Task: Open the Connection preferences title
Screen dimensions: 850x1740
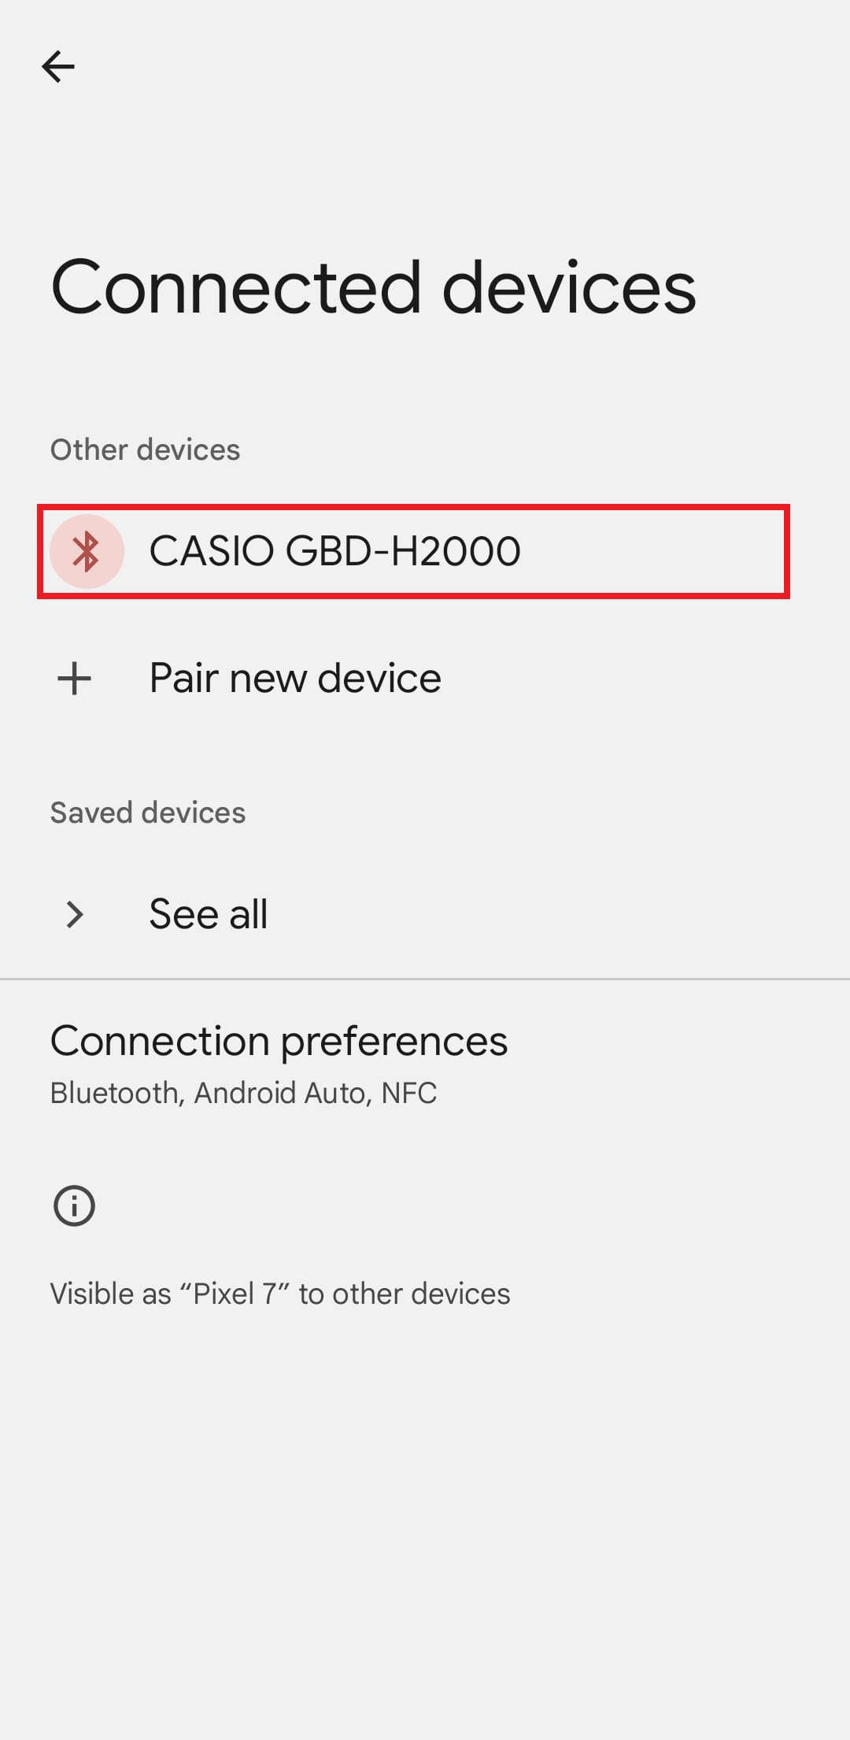Action: tap(279, 1041)
